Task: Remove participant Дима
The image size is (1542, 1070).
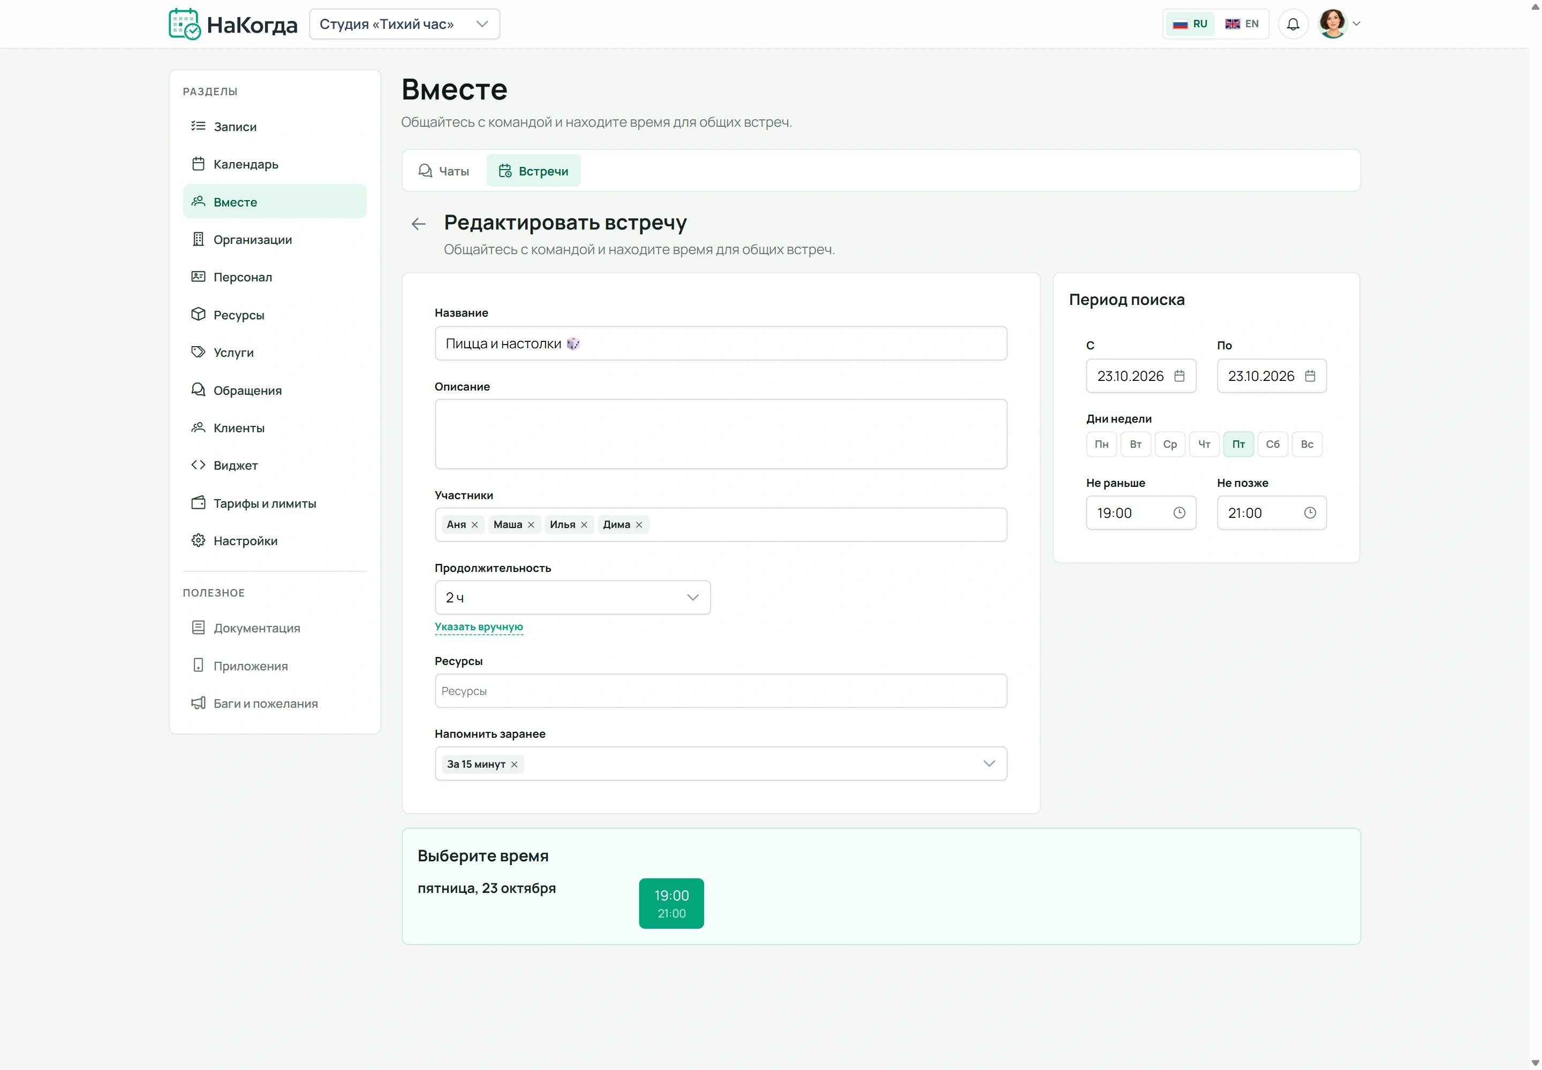Action: tap(639, 525)
